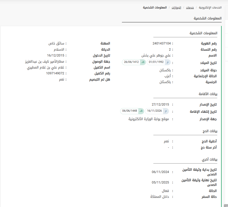Screen dimensions: 228x207
Task: Click the بيانات الأقامة section heading
Action: [x=208, y=94]
